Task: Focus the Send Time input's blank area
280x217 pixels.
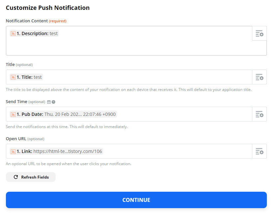Action: click(184, 114)
